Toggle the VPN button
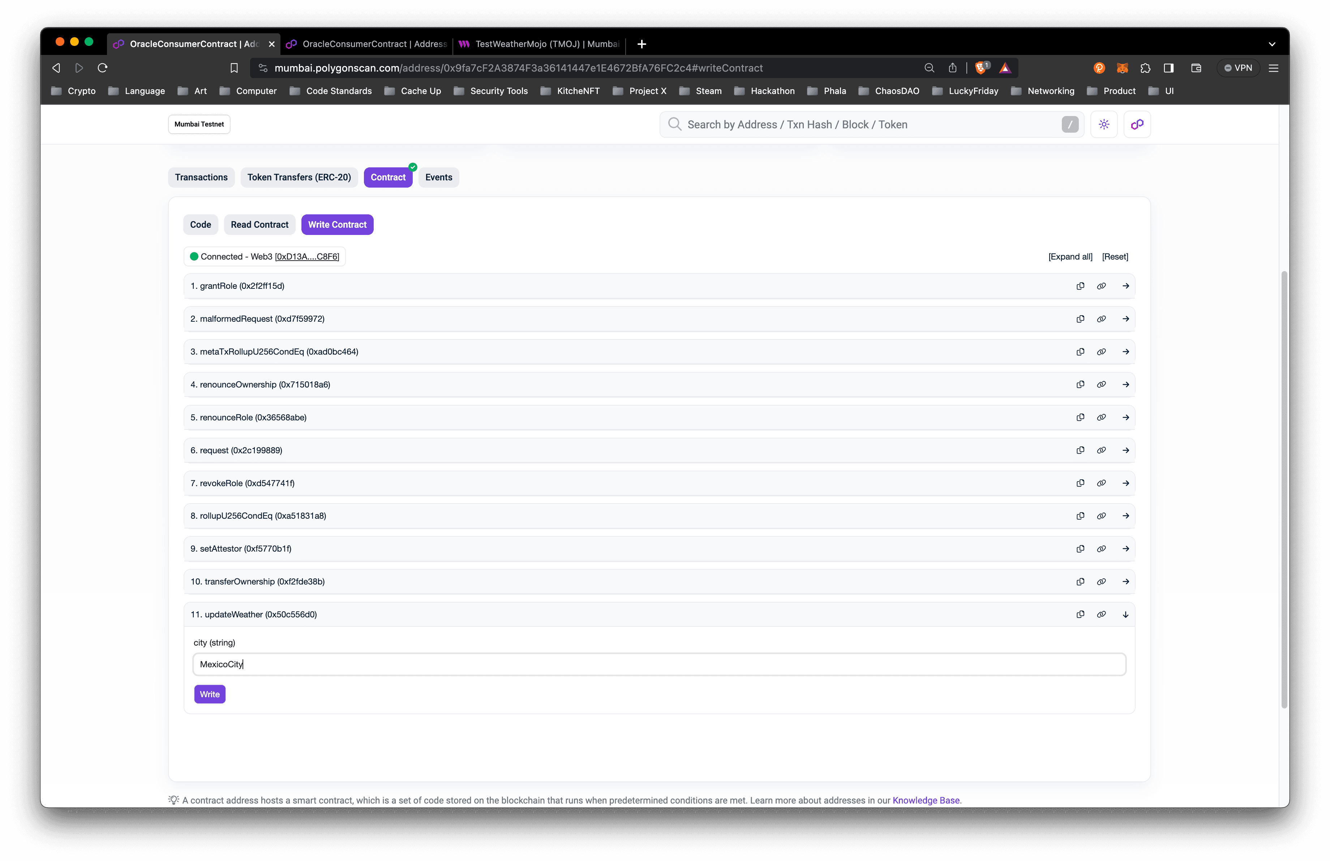This screenshot has width=1330, height=861. coord(1238,68)
